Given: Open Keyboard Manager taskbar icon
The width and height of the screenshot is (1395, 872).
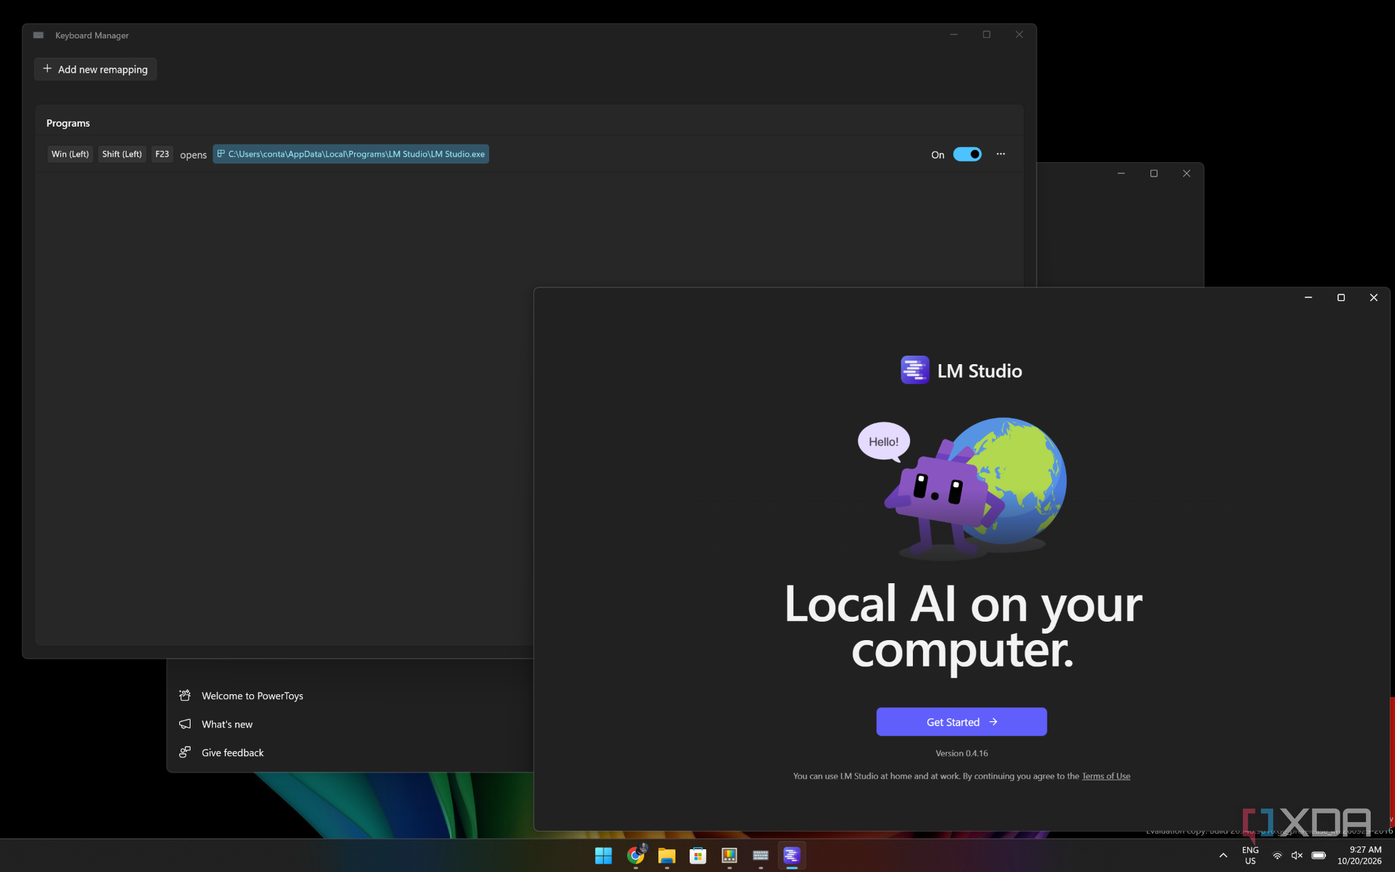Looking at the screenshot, I should click(761, 856).
